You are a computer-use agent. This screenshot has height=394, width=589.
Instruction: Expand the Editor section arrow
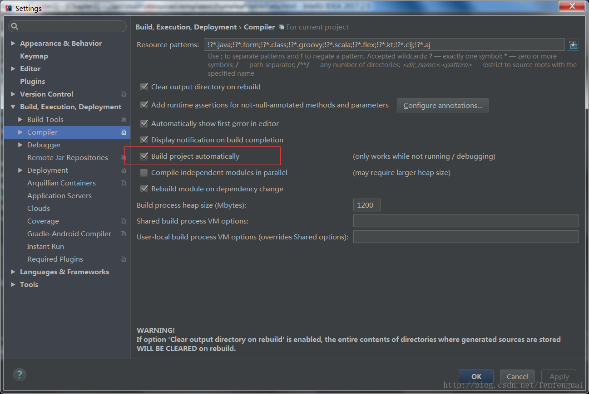pyautogui.click(x=13, y=69)
